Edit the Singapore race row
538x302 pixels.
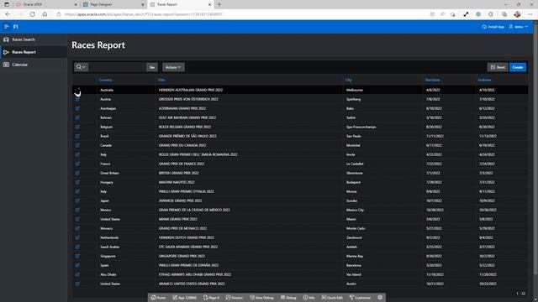77,256
